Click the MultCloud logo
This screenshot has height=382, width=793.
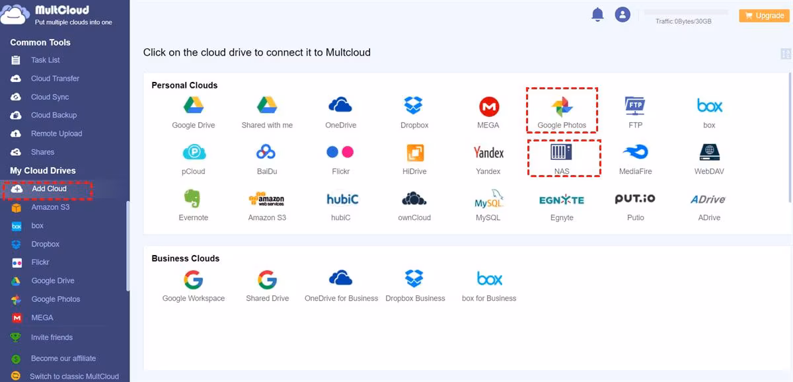coord(57,15)
